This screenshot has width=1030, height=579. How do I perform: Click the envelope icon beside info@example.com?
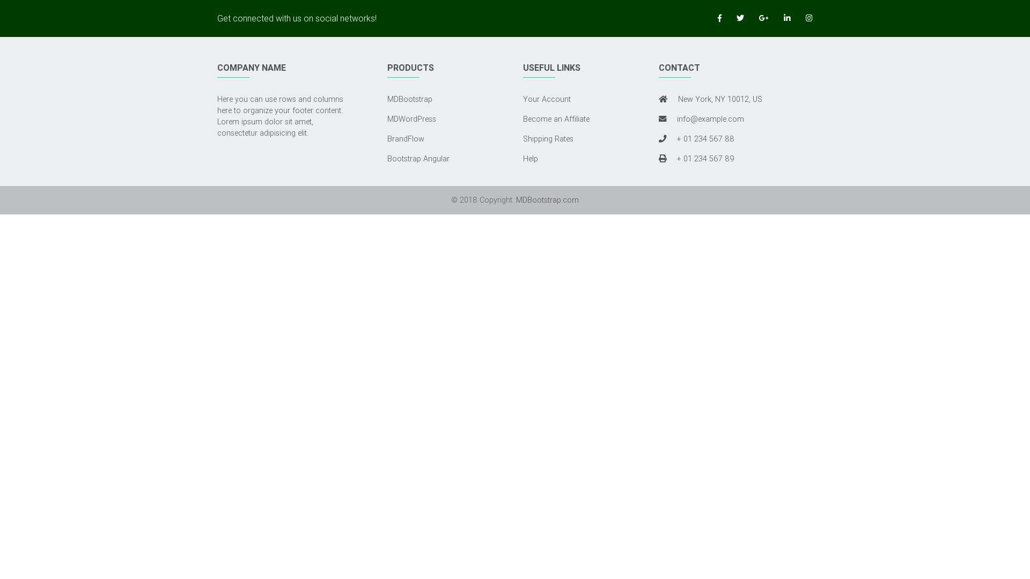pos(663,119)
